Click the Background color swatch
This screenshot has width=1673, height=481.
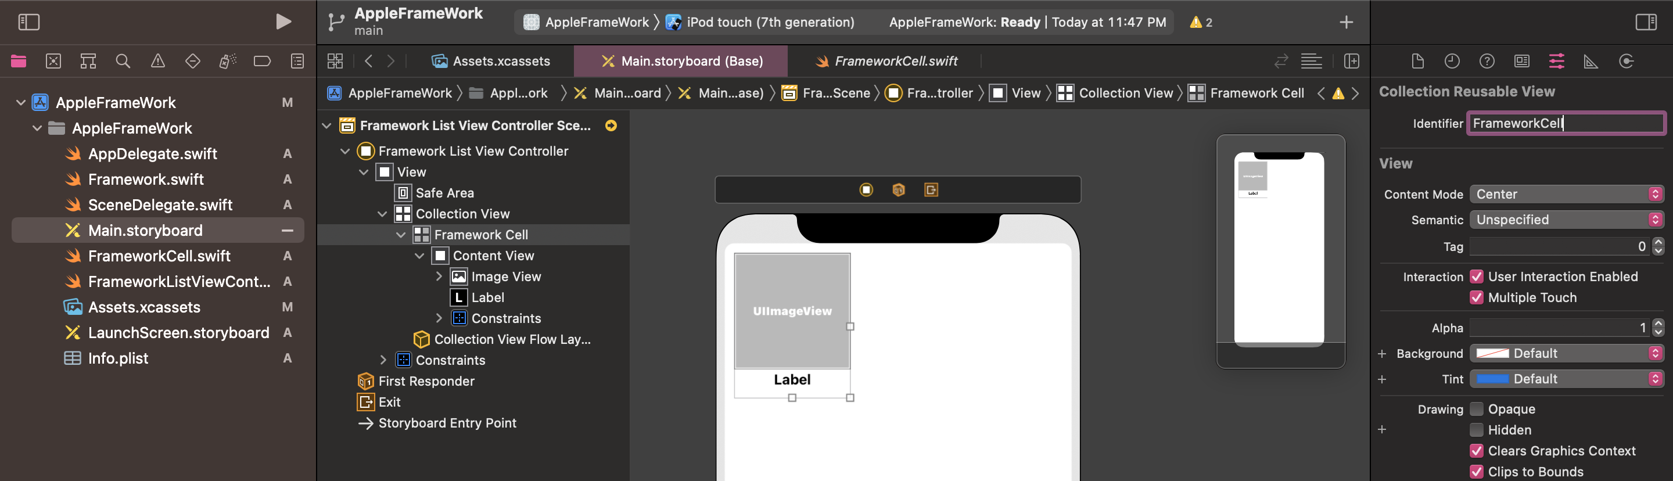click(1492, 353)
